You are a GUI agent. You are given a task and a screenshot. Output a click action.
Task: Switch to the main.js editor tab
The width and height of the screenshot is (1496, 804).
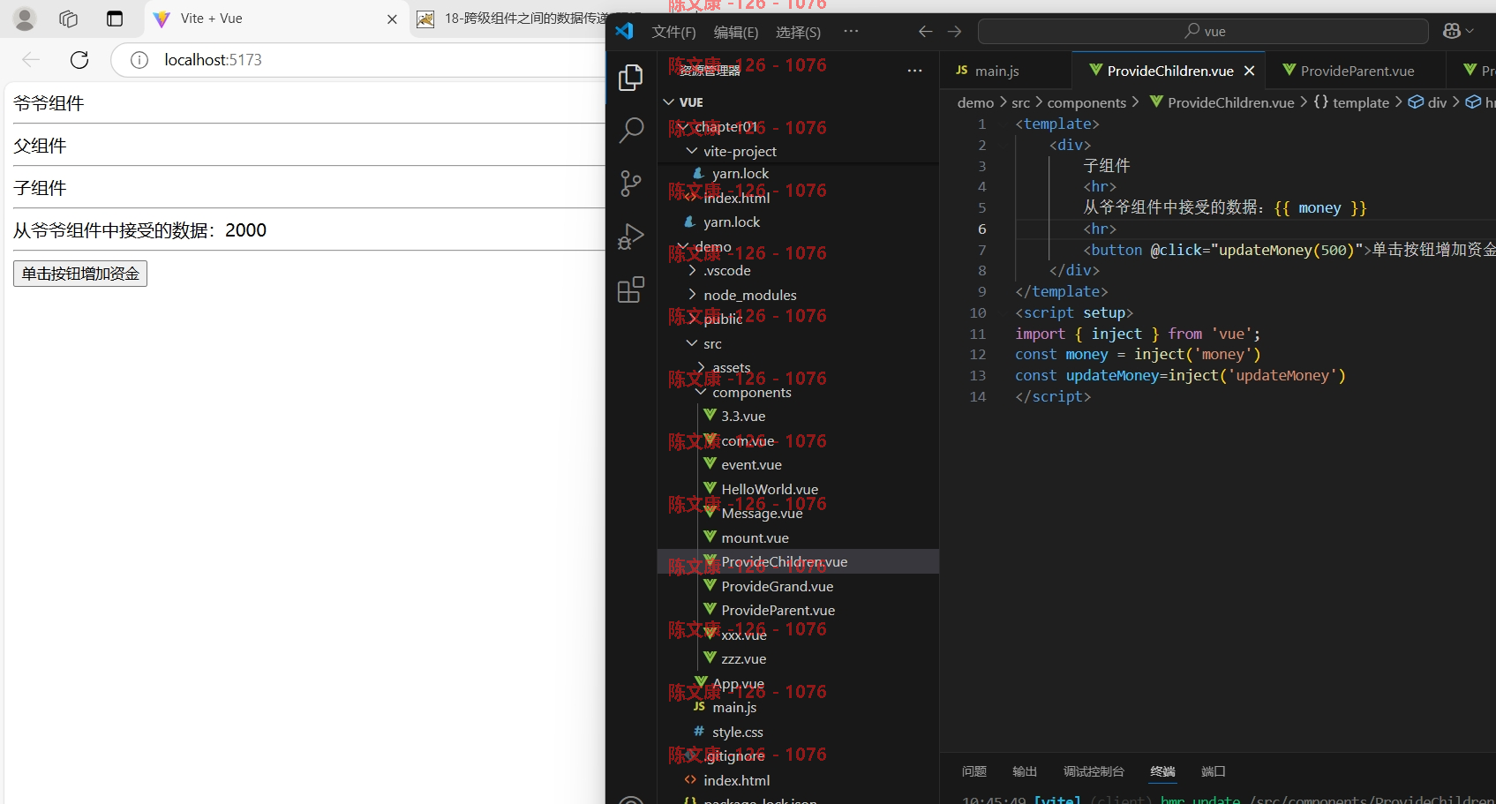(1005, 71)
